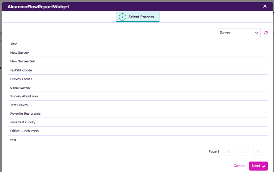Go to first page with double-arrow button

(229, 151)
